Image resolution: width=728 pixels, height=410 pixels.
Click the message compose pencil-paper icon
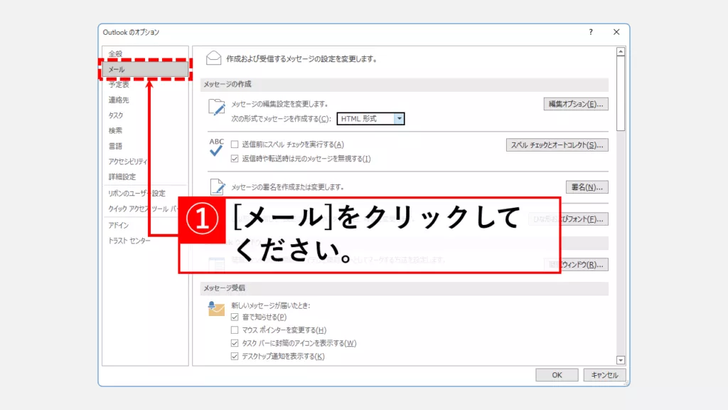pyautogui.click(x=216, y=107)
